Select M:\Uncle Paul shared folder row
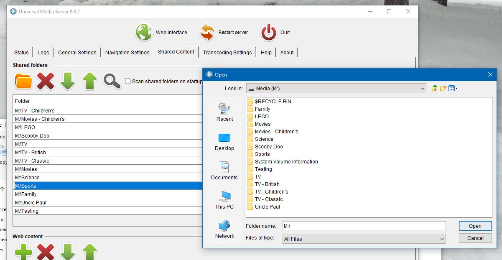Screen dimensions: 502x260 pos(108,202)
